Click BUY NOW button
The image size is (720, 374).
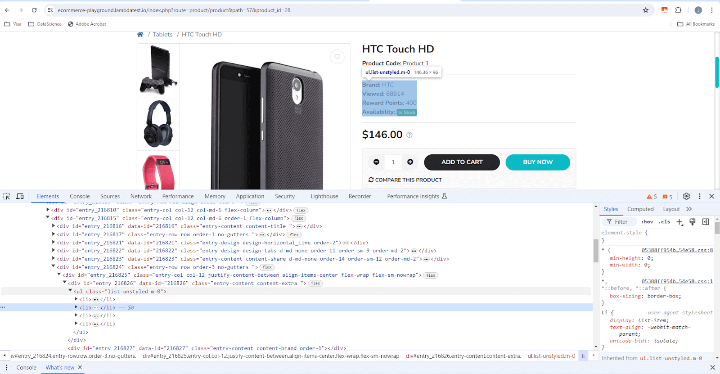[x=538, y=162]
